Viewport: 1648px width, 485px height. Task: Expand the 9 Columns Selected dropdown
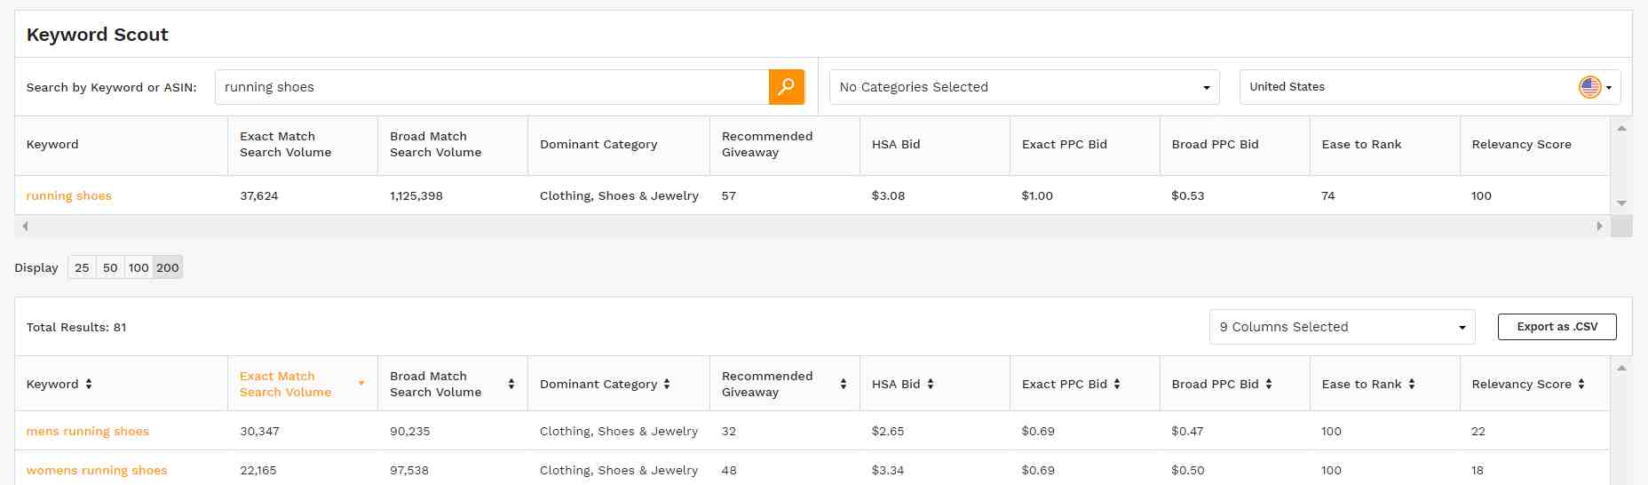click(x=1343, y=327)
